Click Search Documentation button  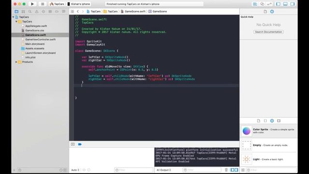[x=268, y=32]
